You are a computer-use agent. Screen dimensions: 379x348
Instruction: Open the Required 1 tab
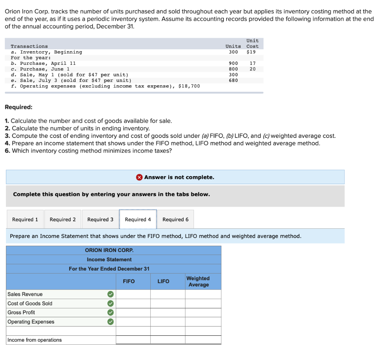click(x=25, y=219)
